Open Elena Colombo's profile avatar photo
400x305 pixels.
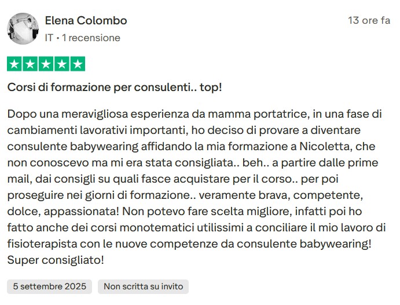tap(23, 29)
